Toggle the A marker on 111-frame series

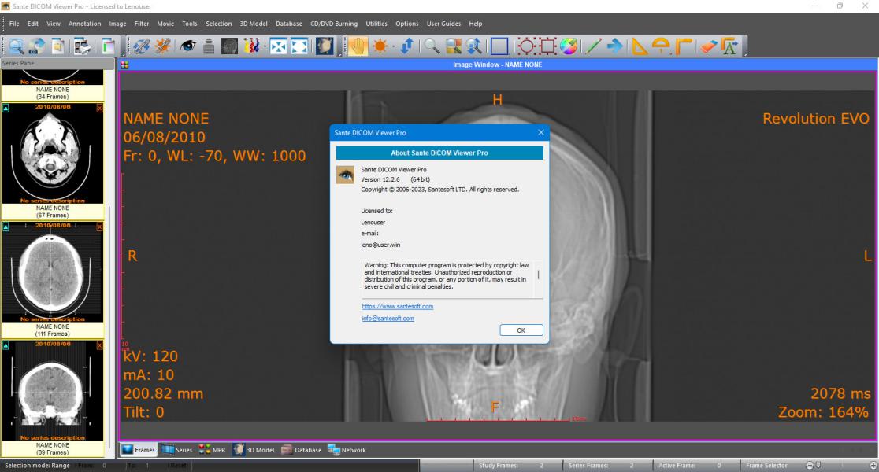coord(6,227)
